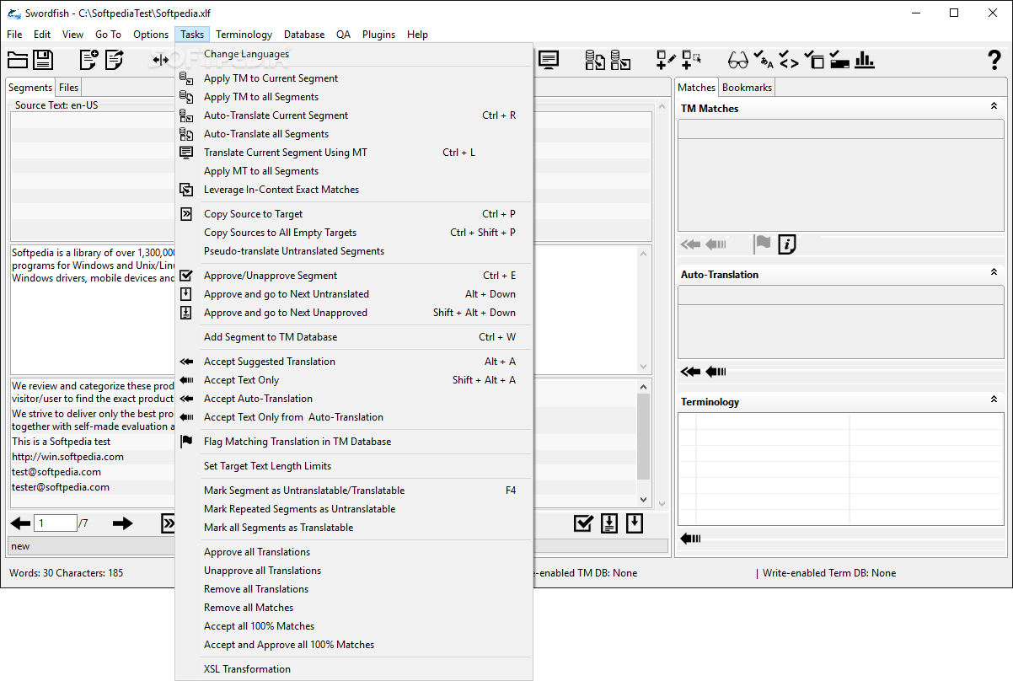Collapse the Terminology panel

click(994, 400)
